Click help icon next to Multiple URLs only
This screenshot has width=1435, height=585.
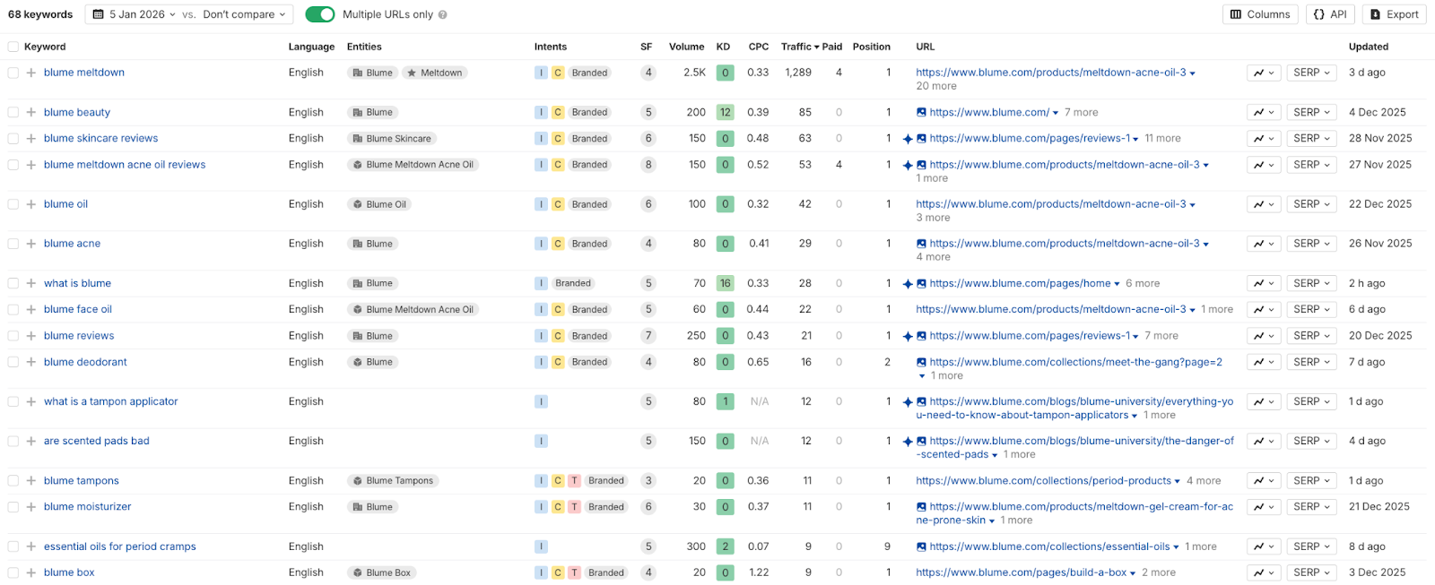click(443, 14)
